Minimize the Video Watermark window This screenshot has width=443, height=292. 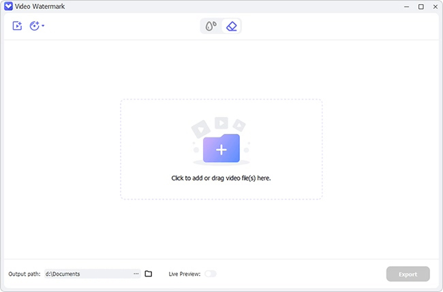pos(407,7)
